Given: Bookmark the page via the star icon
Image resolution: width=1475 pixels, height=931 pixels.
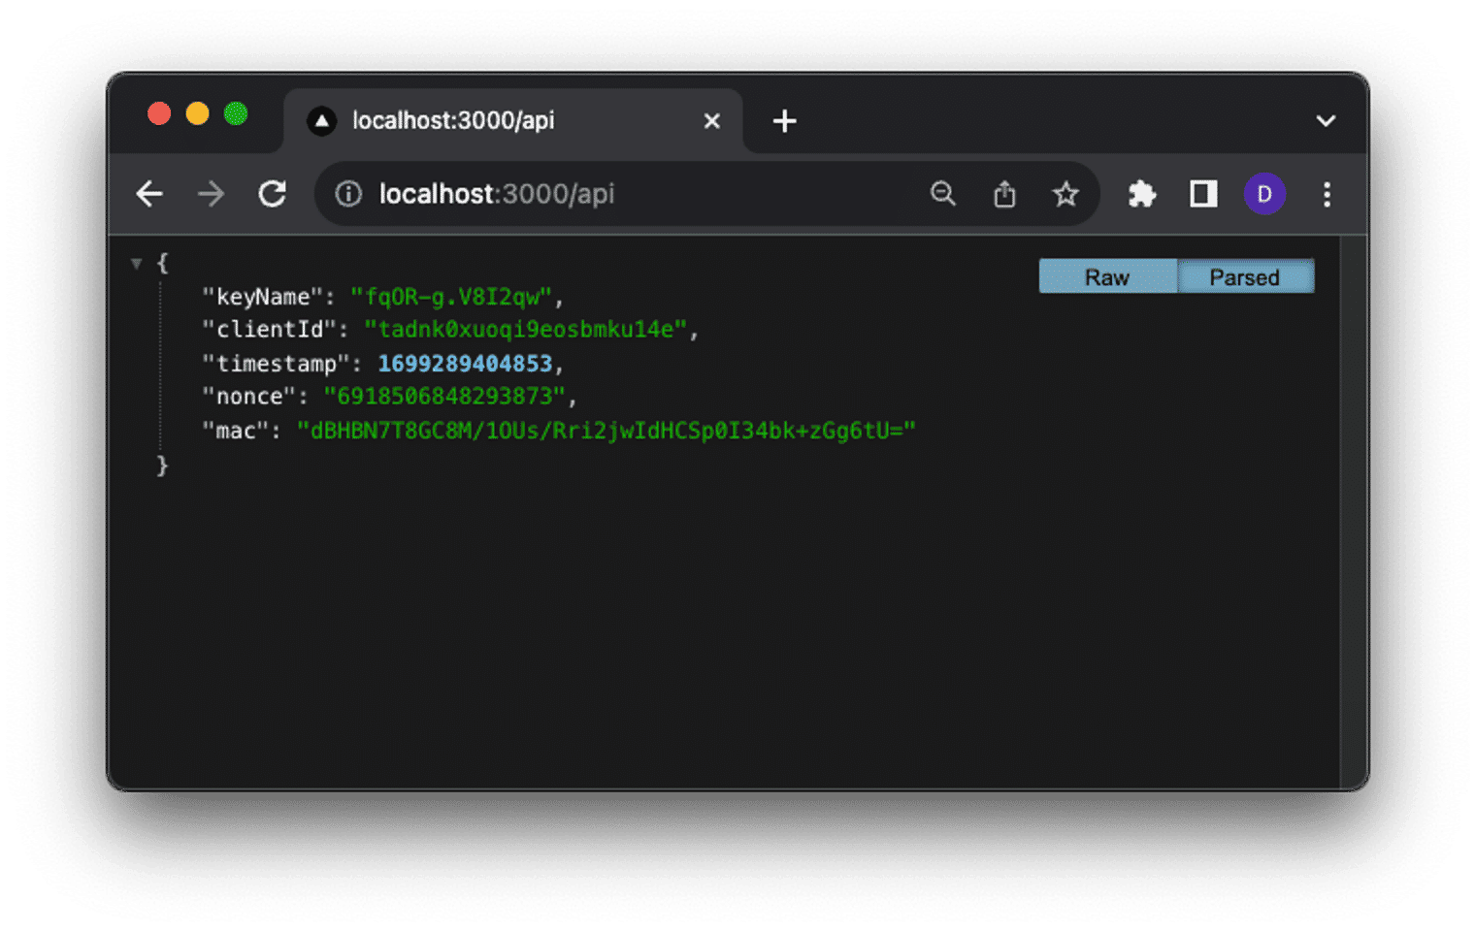Looking at the screenshot, I should click(x=1066, y=194).
